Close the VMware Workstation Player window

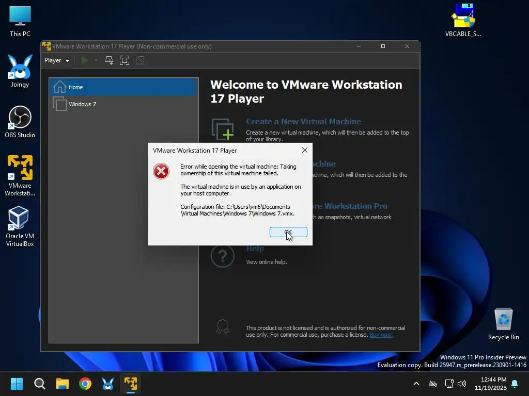407,46
